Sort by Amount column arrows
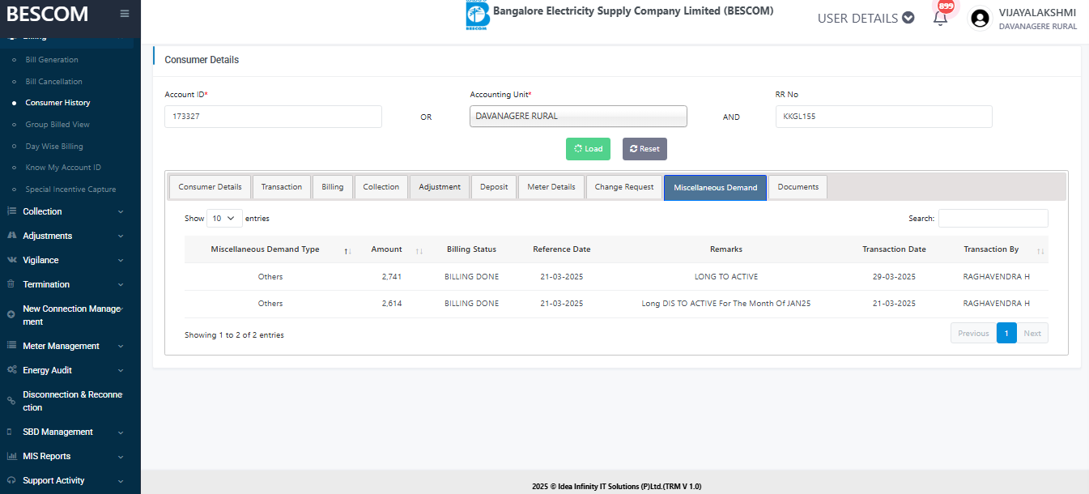Viewport: 1089px width, 494px height. pos(419,251)
